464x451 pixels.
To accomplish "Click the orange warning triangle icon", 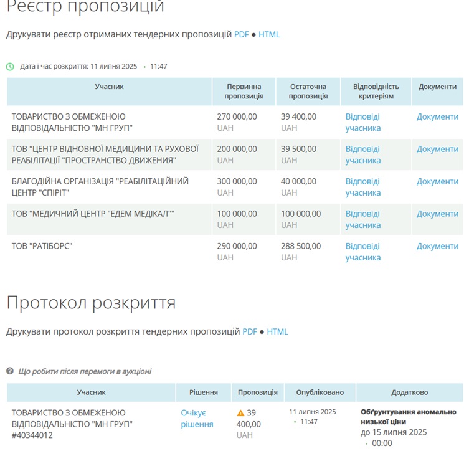I will tap(240, 413).
